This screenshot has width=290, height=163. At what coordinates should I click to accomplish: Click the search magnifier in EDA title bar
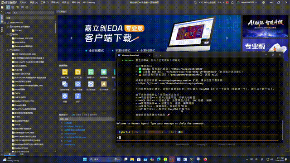195,2
